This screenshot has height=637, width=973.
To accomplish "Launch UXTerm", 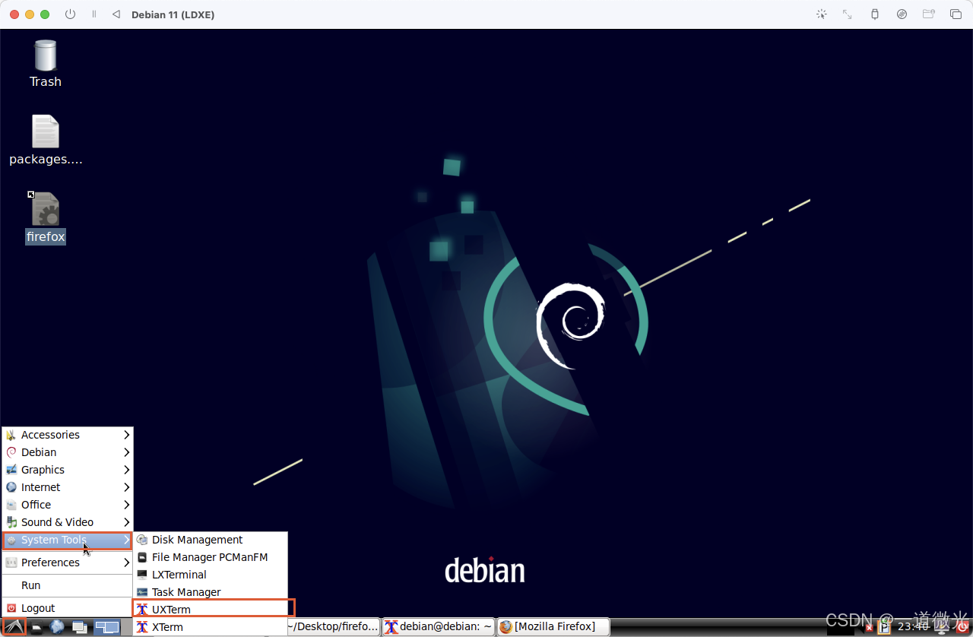I will [211, 610].
